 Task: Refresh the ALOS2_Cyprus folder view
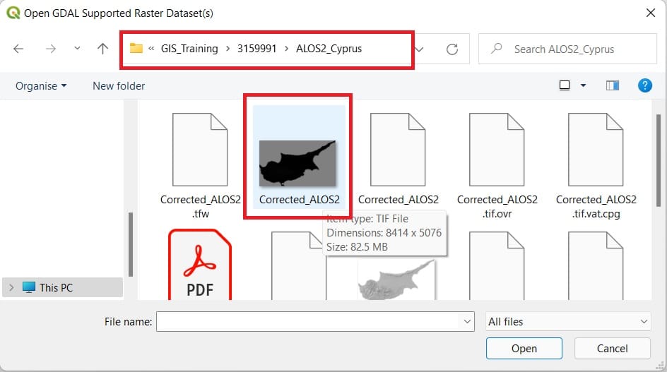[451, 49]
